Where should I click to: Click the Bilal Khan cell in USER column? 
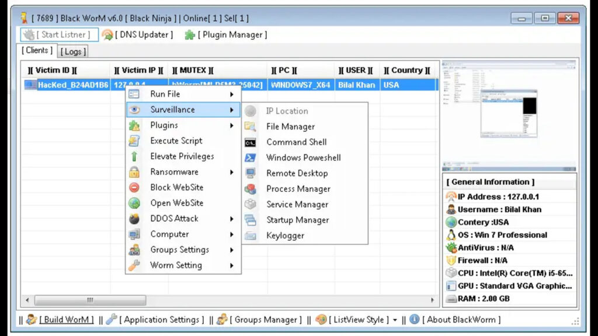tap(357, 85)
